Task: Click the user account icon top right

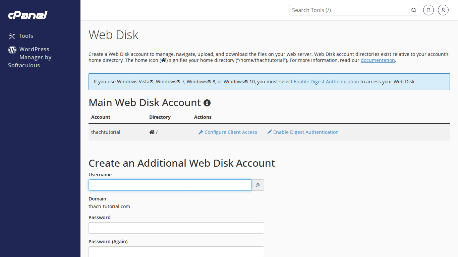Action: pyautogui.click(x=443, y=10)
